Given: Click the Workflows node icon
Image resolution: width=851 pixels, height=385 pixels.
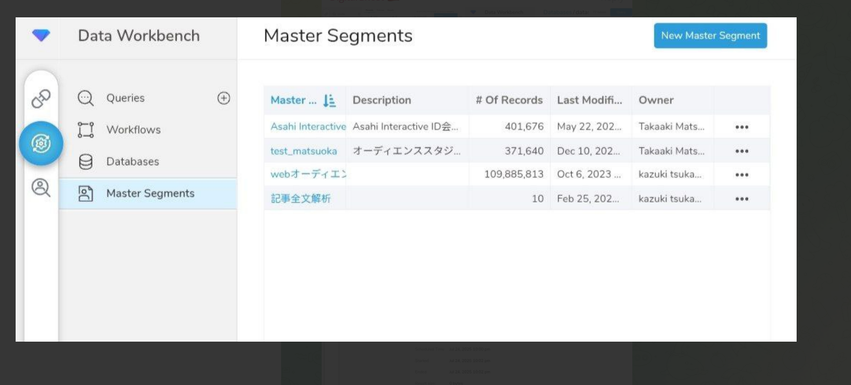Looking at the screenshot, I should (x=86, y=130).
